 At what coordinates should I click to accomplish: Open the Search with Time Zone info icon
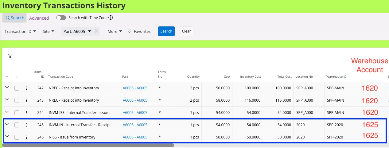coord(111,18)
